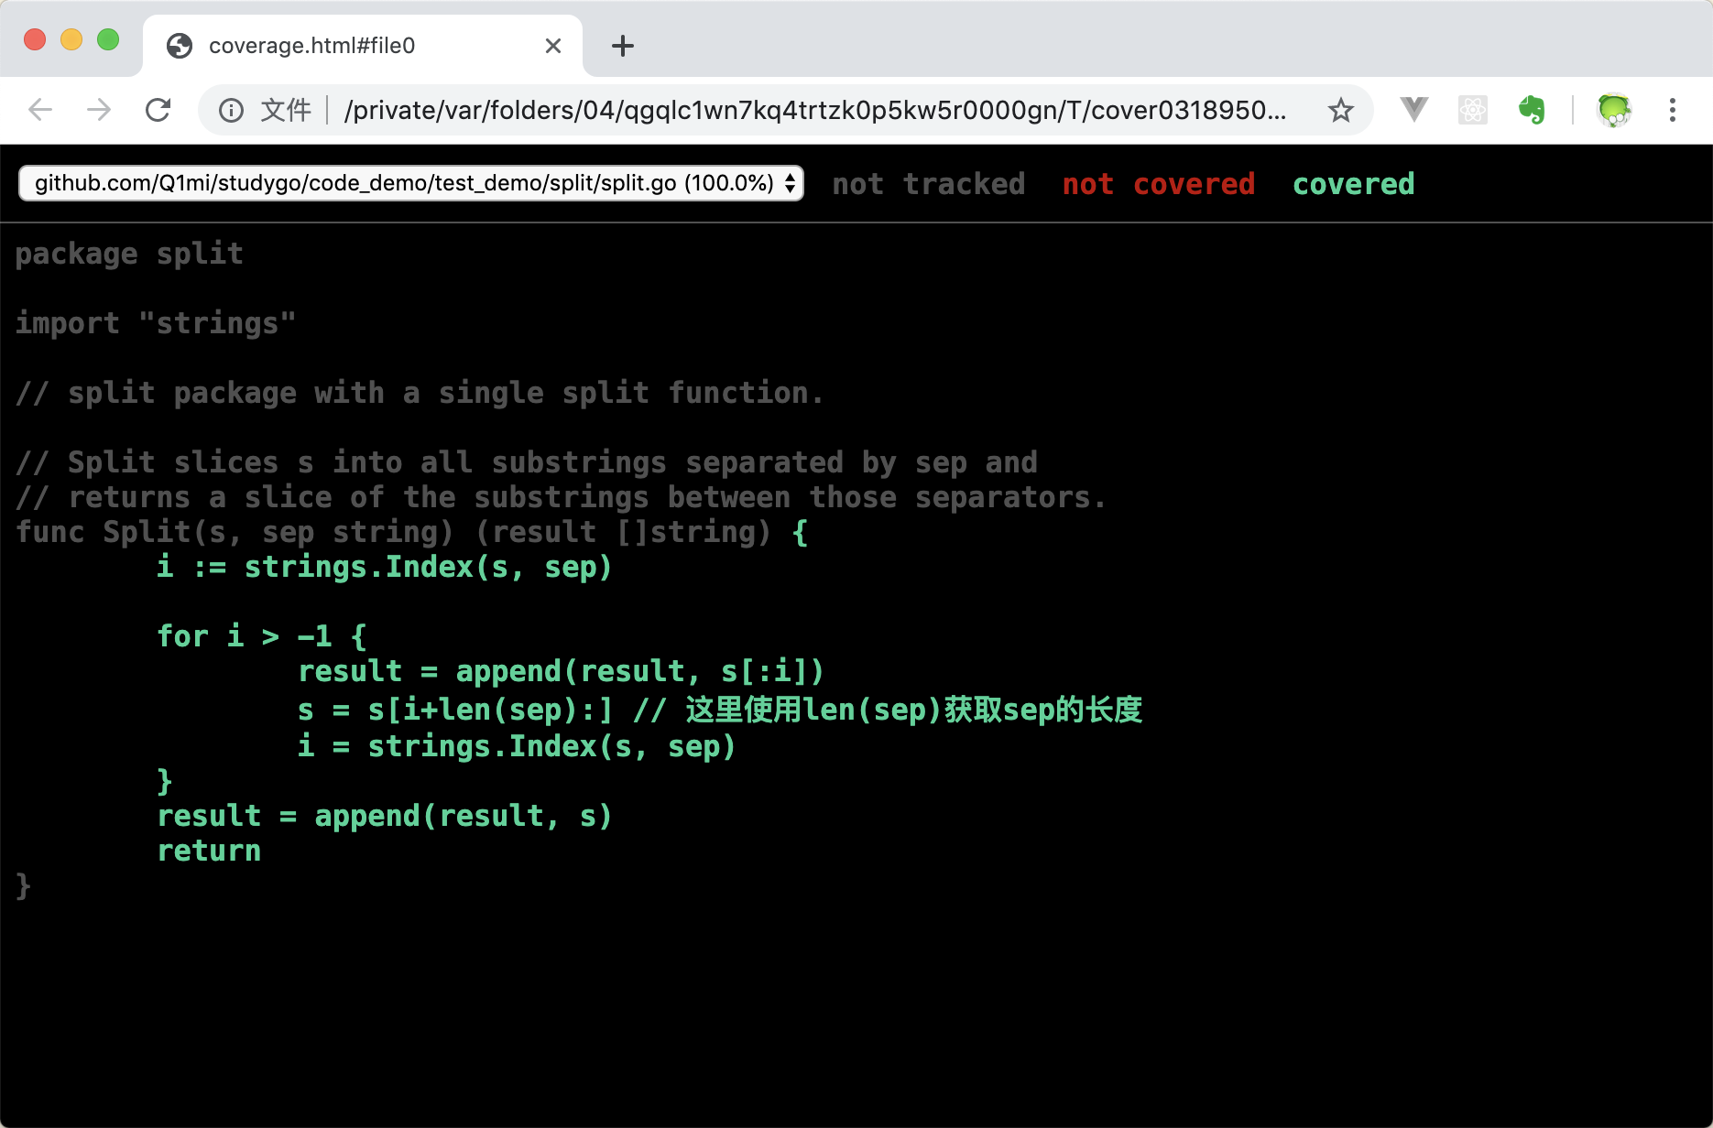Screen dimensions: 1713x1128
Task: Reload the coverage page
Action: point(158,110)
